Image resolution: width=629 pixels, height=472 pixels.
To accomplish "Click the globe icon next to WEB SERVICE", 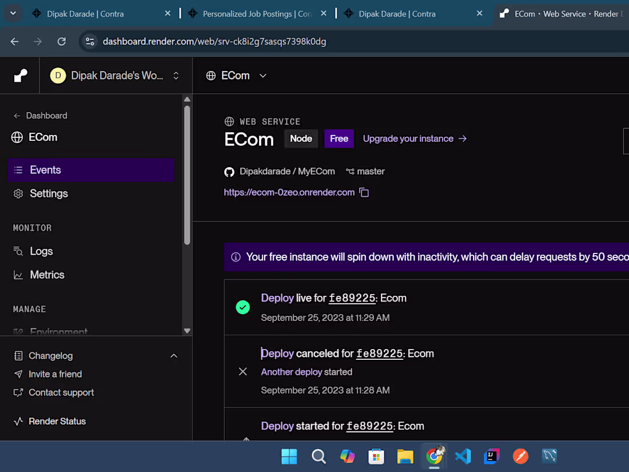I will [x=229, y=121].
